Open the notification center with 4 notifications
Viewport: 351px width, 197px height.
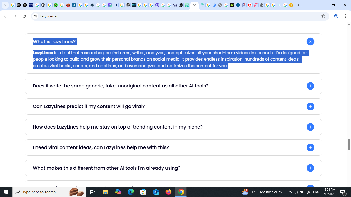tap(343, 192)
